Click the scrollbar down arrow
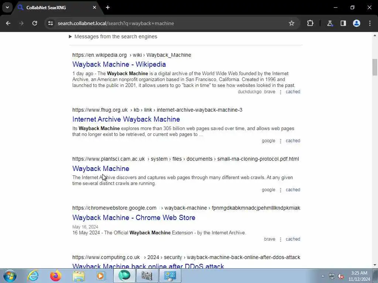 point(375,265)
